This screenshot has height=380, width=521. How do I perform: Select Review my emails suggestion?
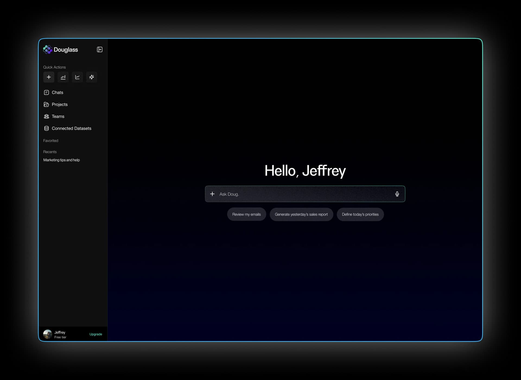246,214
